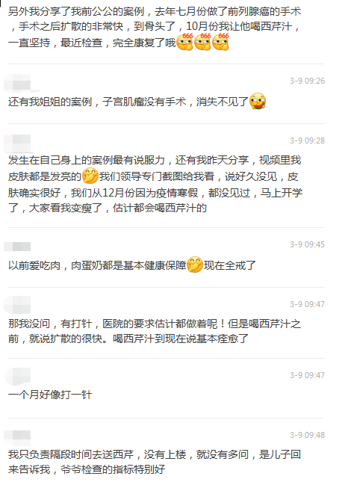Click blurred avatar of the 3-9 09:26 message
The image size is (351, 485).
(20, 83)
